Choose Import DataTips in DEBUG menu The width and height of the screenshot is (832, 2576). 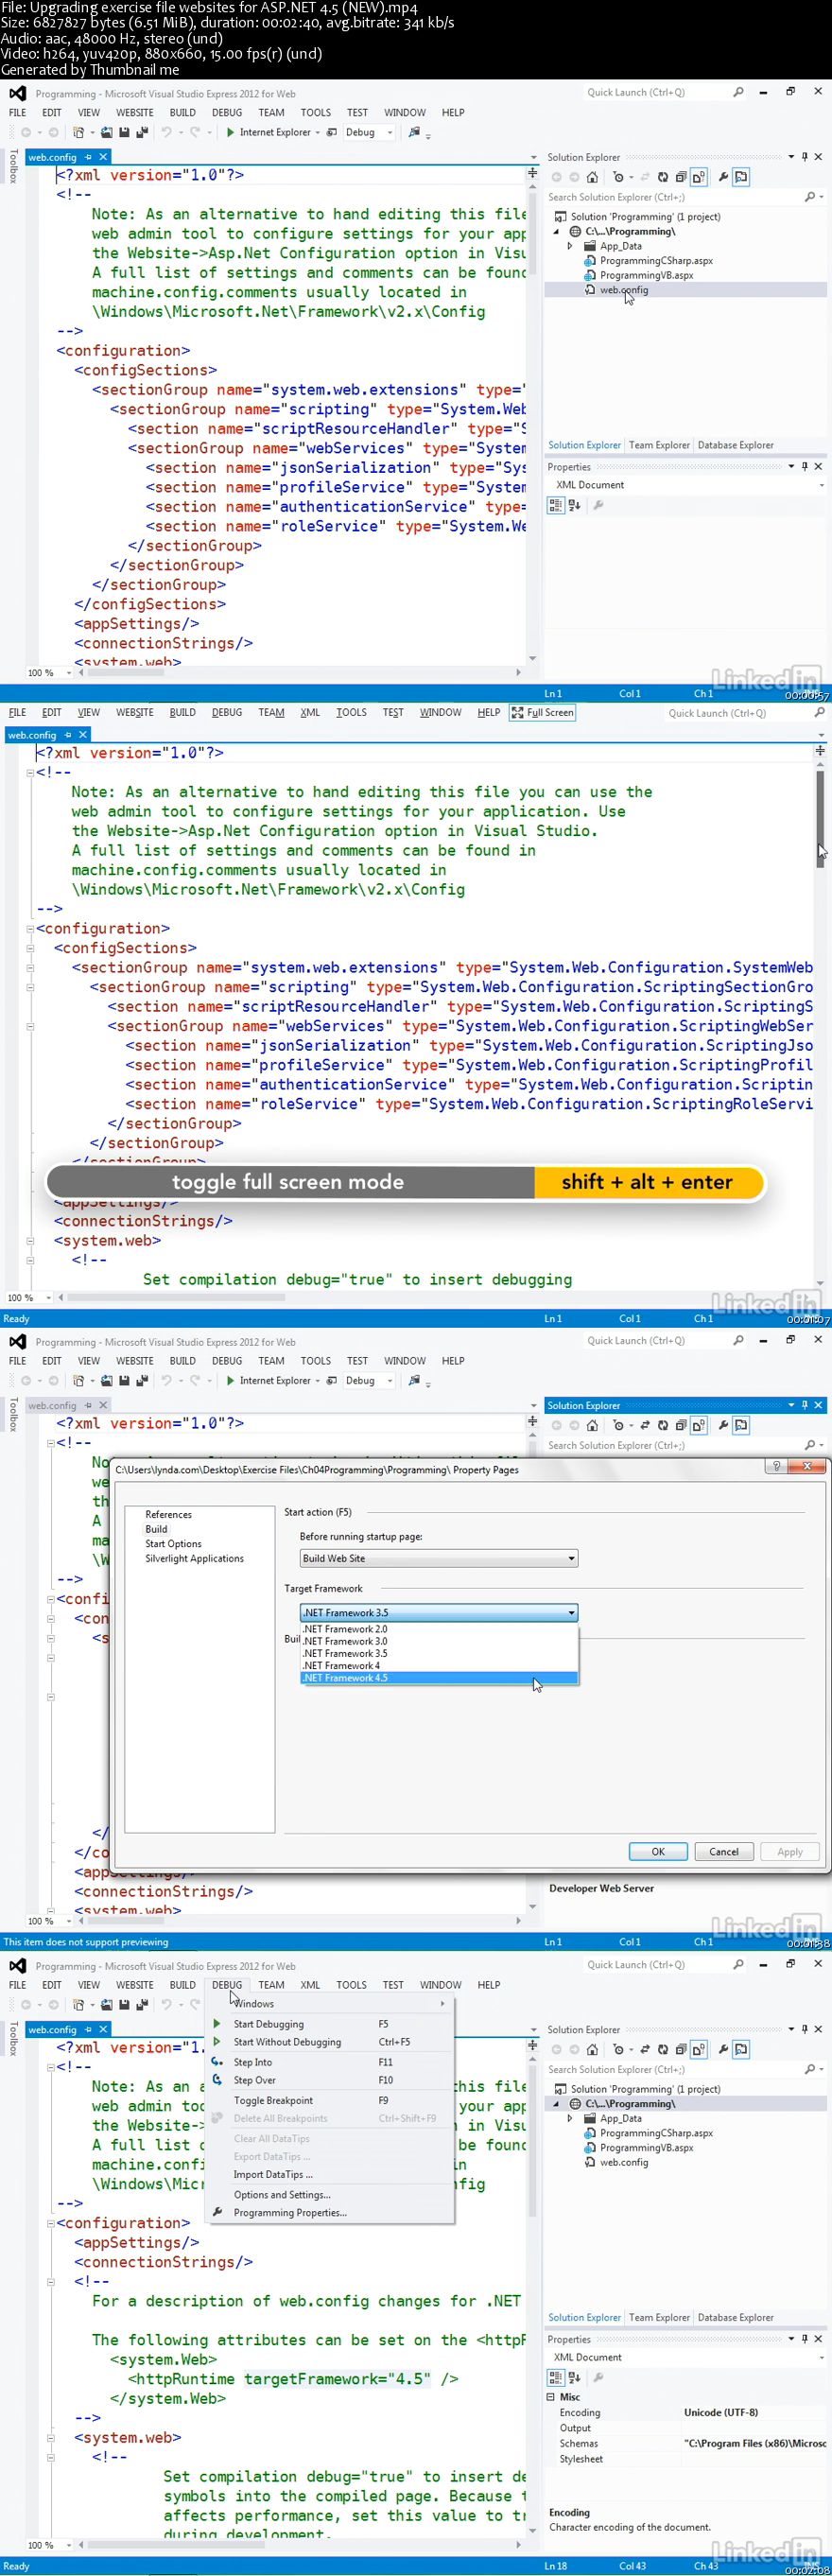coord(273,2174)
